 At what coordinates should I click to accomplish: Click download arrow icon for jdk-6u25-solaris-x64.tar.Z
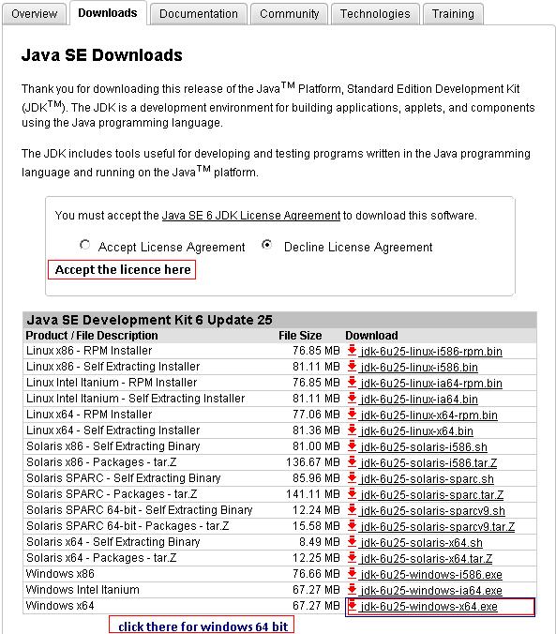coord(352,558)
